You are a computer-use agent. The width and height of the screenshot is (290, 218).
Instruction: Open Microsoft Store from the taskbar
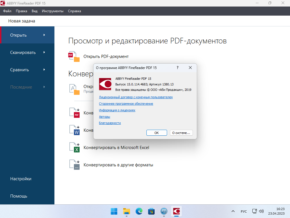151,211
